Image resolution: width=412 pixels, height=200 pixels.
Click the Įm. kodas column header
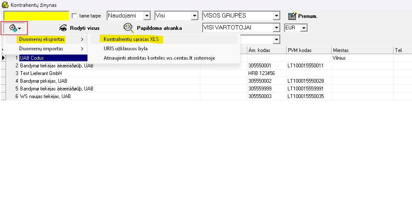coord(267,50)
